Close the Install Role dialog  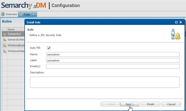(x=181, y=22)
